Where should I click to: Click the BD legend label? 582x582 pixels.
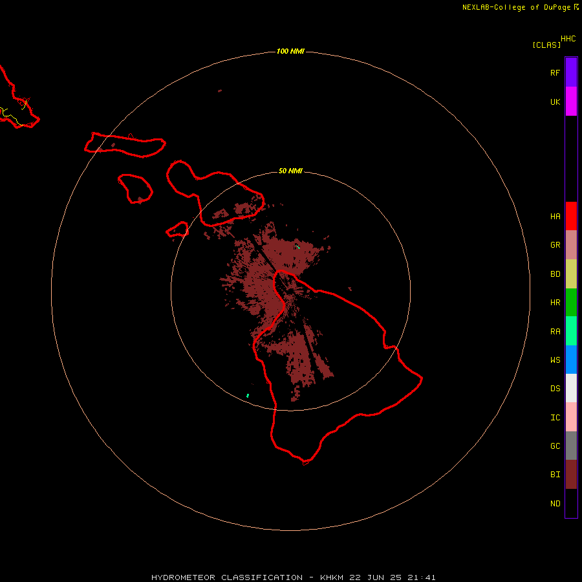(x=555, y=274)
